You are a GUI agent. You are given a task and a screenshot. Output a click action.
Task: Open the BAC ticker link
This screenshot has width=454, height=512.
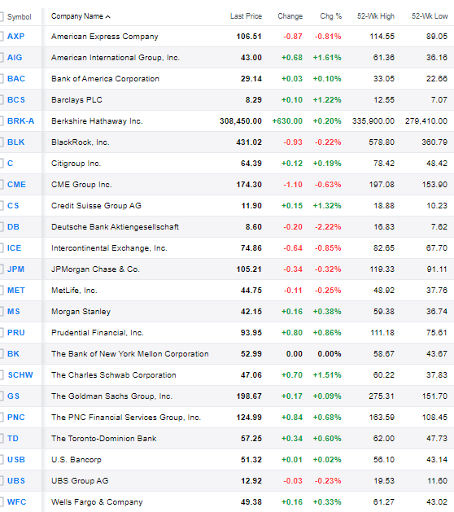pyautogui.click(x=16, y=79)
